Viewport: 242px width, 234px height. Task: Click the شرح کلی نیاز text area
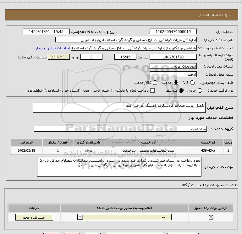[119, 107]
